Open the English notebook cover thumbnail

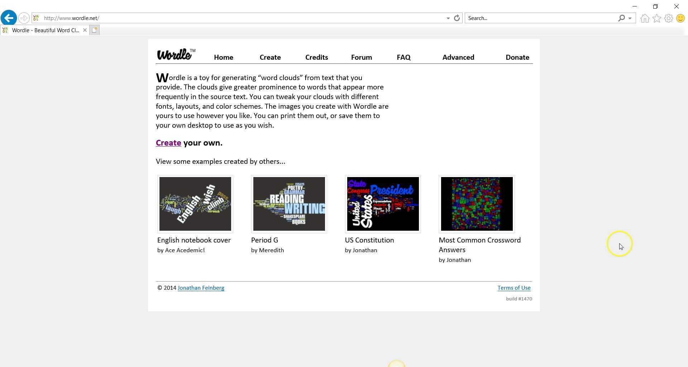tap(195, 204)
